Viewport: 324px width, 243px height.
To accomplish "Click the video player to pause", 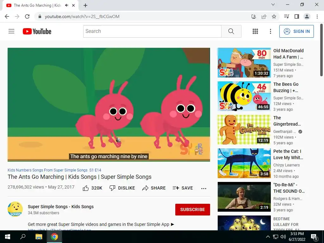I will (109, 104).
